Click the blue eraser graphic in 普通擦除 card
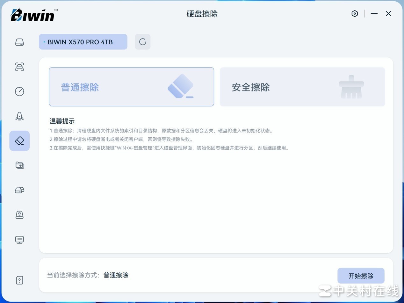404x303 pixels. 181,86
